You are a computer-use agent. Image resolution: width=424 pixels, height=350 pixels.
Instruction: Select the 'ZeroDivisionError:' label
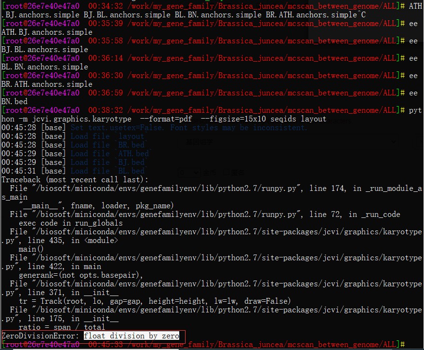[40, 336]
